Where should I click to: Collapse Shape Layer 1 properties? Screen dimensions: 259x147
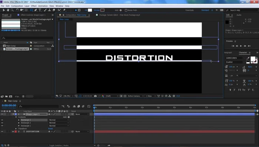pyautogui.click(x=13, y=114)
